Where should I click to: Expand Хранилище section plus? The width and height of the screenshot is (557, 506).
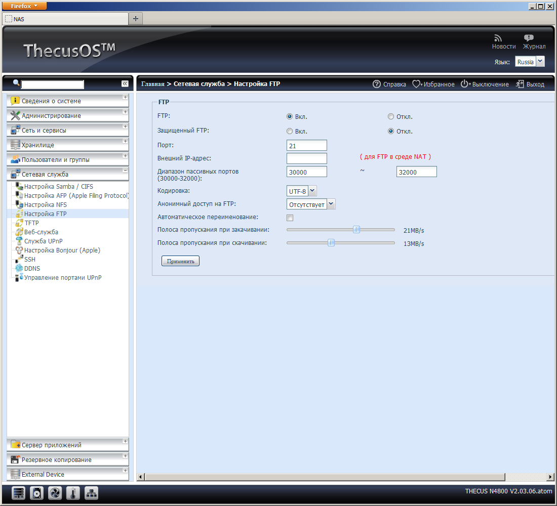[x=125, y=141]
